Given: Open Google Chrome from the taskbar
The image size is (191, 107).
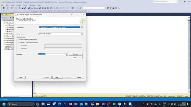Looking at the screenshot, I should tap(92, 104).
